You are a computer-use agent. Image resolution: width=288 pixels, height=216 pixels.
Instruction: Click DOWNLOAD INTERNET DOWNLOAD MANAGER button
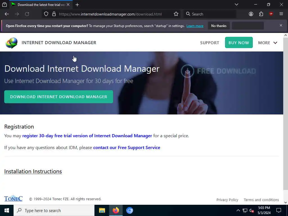[58, 97]
